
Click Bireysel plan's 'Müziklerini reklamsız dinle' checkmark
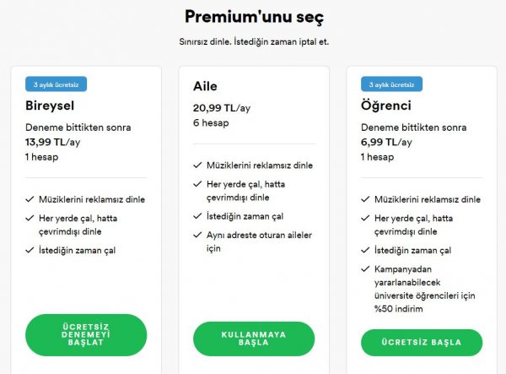pos(30,199)
